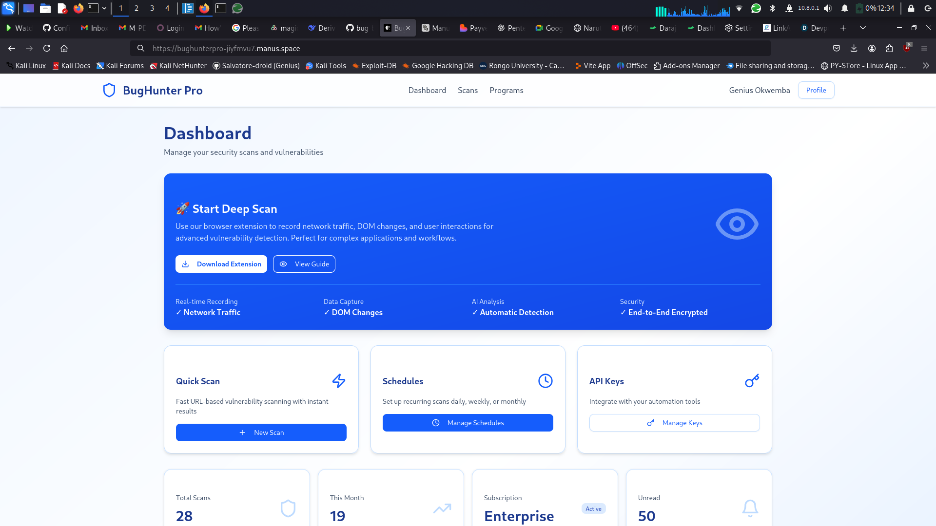Open the View Guide button
Image resolution: width=936 pixels, height=526 pixels.
(304, 264)
